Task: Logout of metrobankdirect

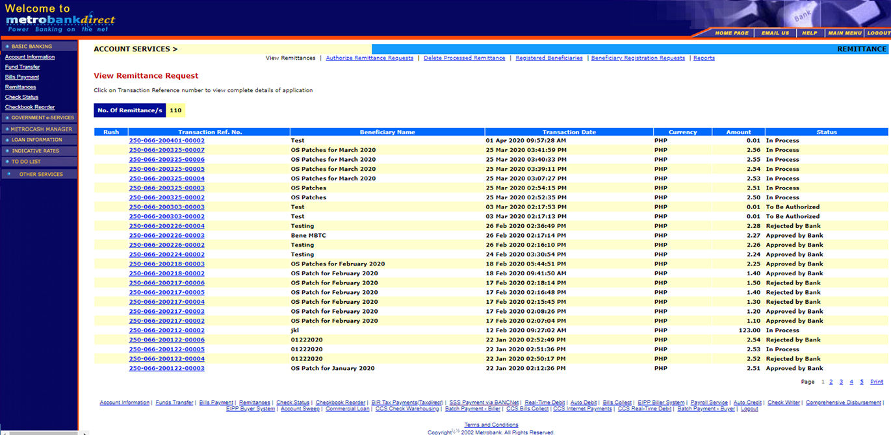Action: [877, 32]
